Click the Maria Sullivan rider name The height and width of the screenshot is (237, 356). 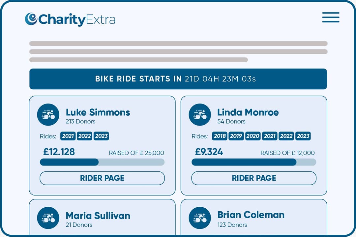point(98,216)
